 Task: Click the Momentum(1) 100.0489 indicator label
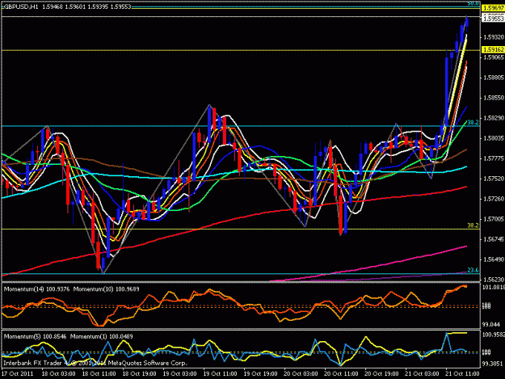pyautogui.click(x=102, y=336)
